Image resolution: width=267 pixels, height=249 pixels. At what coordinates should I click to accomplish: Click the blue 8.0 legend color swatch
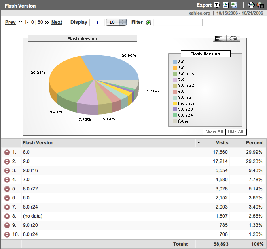pyautogui.click(x=175, y=62)
